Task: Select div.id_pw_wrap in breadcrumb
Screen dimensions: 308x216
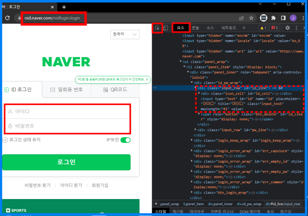Action: 249,204
